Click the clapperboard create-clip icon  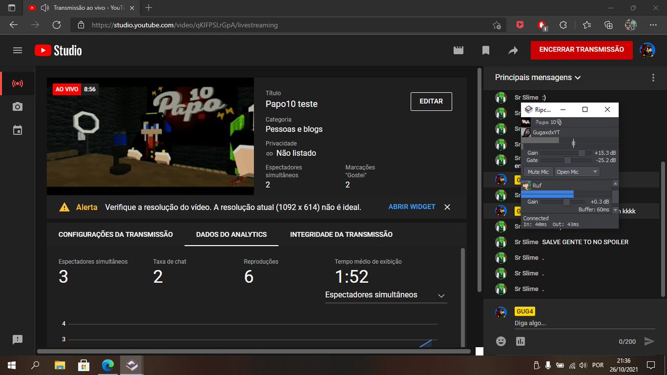click(459, 51)
